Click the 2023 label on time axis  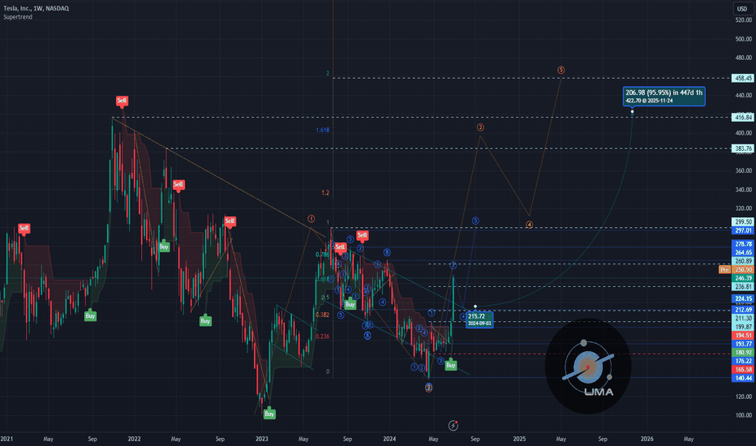pyautogui.click(x=262, y=439)
